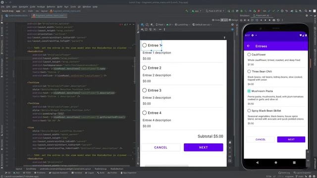Open the View menu

click(14, 6)
